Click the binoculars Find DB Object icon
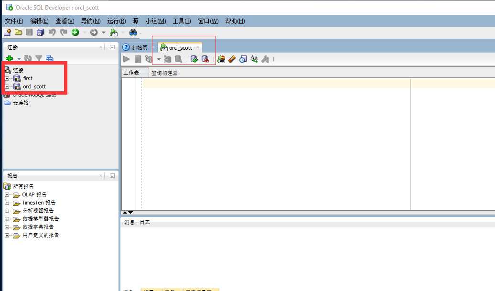Viewport: 495px width, 291px height. [x=133, y=32]
